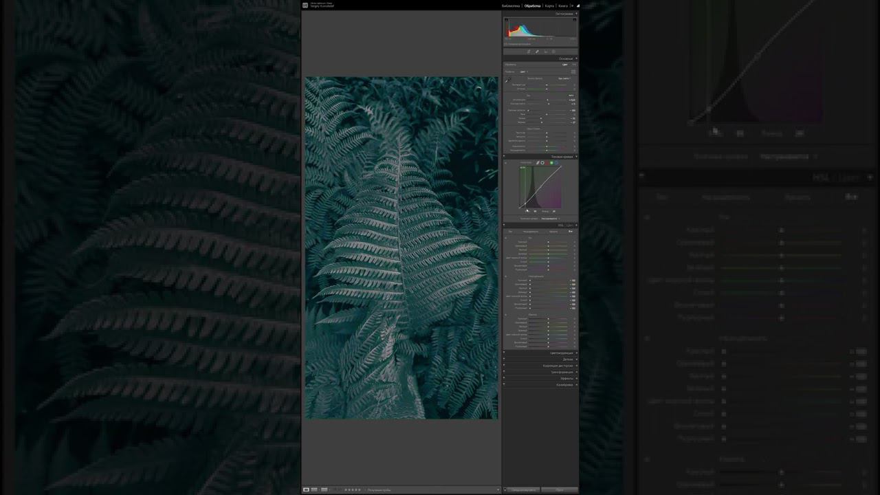
Task: Toggle the Тоновая кривая panel switch
Action: (505, 157)
